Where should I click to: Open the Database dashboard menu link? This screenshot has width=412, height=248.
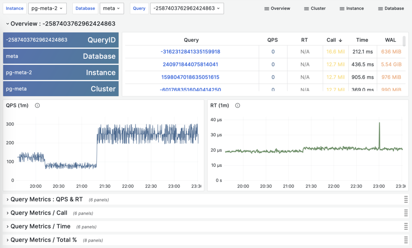tap(391, 8)
